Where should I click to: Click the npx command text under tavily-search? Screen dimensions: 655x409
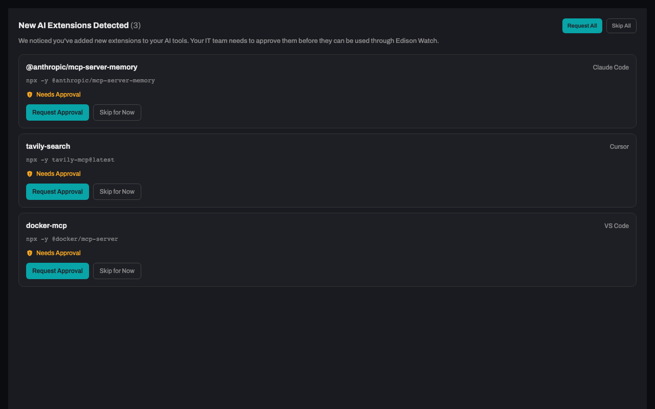tap(70, 160)
